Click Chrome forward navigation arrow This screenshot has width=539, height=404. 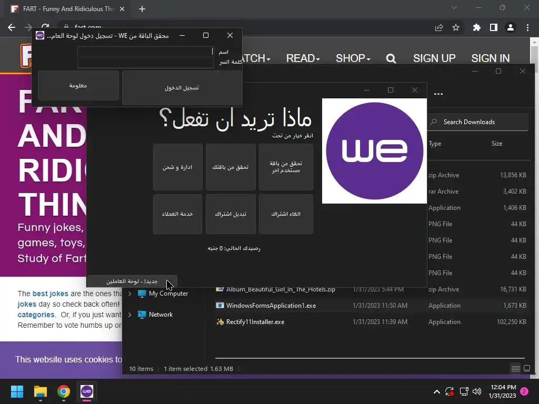[28, 27]
